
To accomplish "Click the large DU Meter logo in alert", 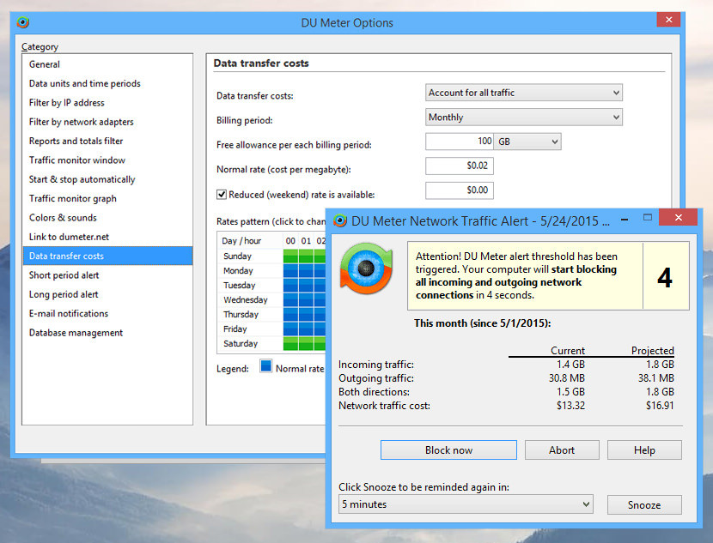I will point(366,268).
